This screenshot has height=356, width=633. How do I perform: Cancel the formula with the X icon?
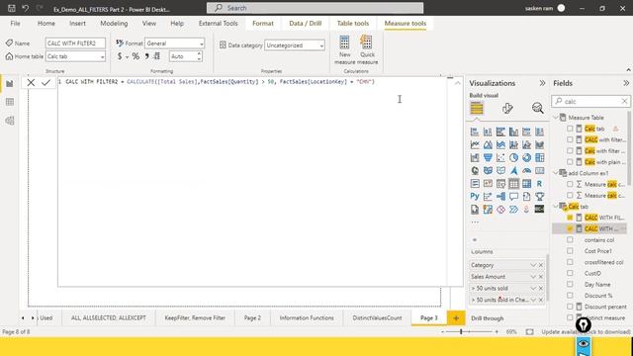pos(31,82)
